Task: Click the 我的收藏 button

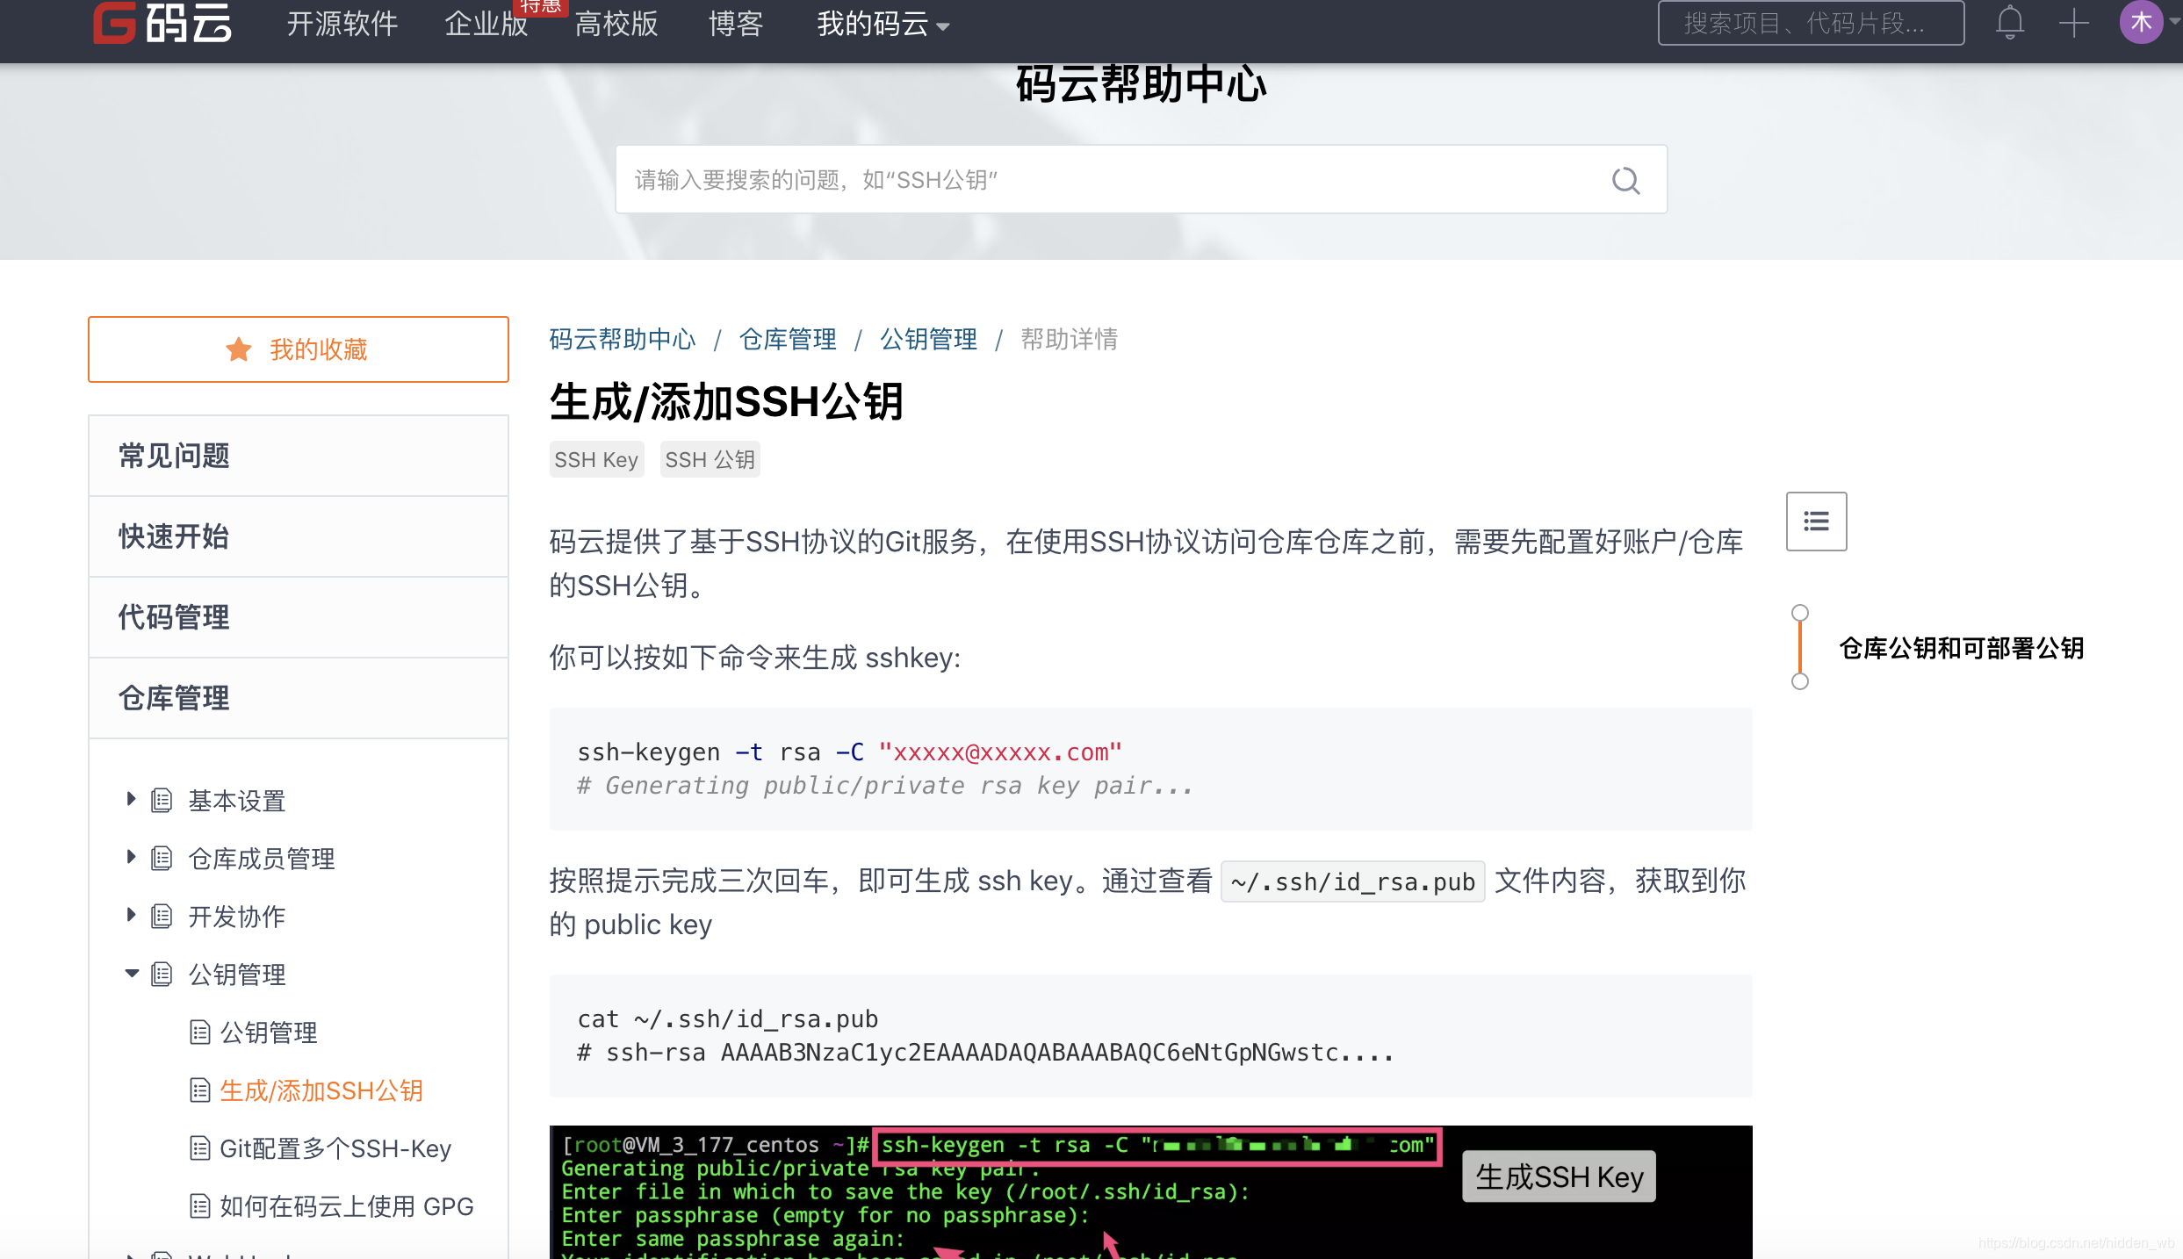Action: [299, 349]
